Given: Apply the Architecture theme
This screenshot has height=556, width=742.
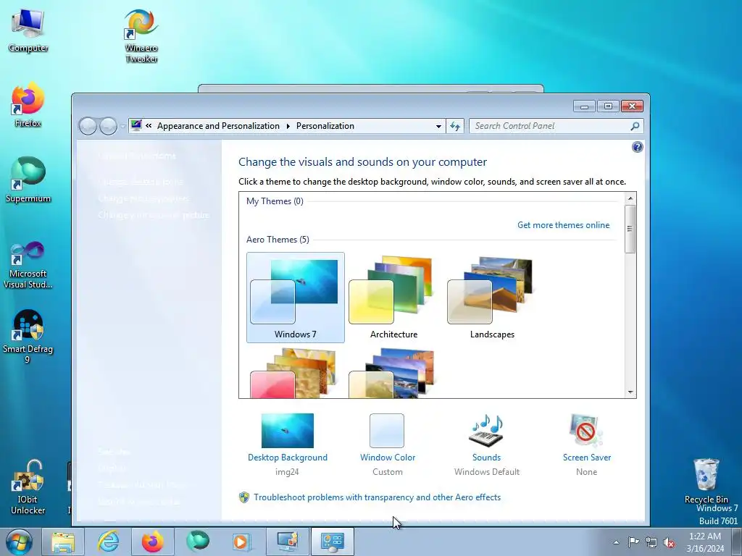Looking at the screenshot, I should (393, 298).
